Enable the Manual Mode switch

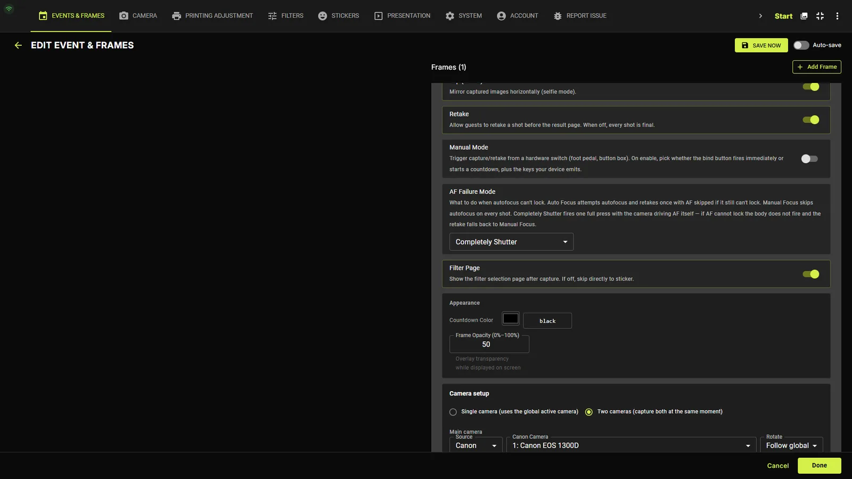(x=809, y=159)
